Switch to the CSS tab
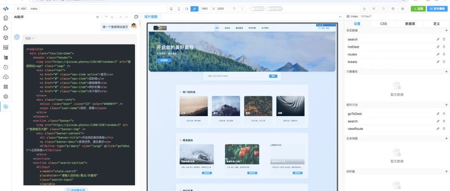The height and width of the screenshot is (191, 450). click(383, 24)
